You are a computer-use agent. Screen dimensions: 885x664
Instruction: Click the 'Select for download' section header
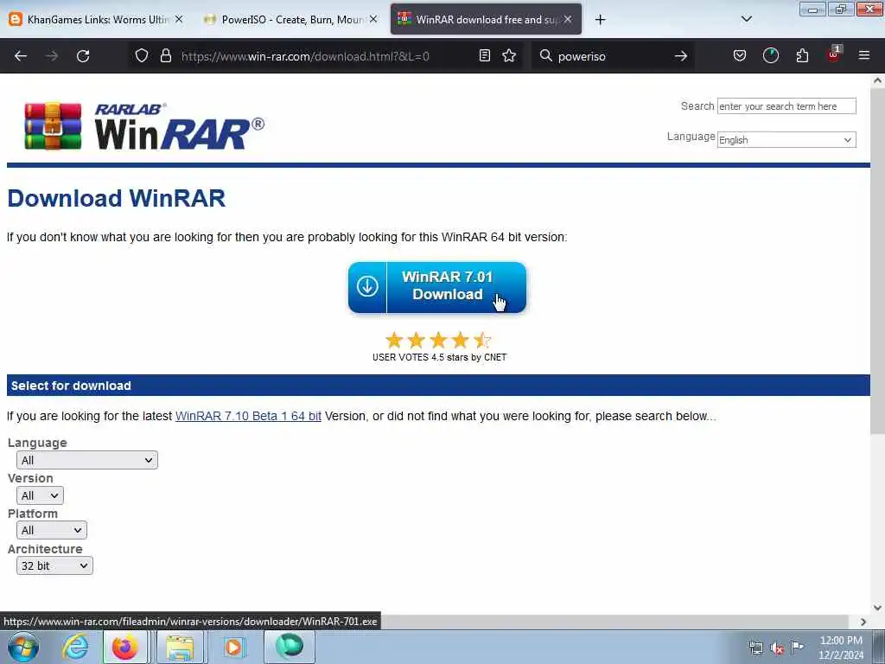[438, 386]
